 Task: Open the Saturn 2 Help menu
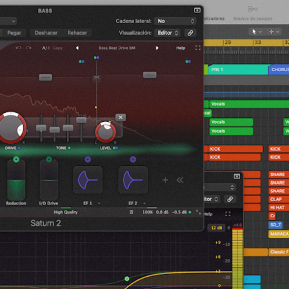pyautogui.click(x=181, y=48)
